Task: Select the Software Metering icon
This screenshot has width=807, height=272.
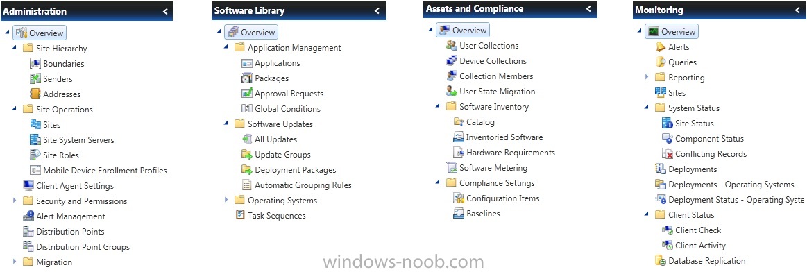Action: [451, 168]
